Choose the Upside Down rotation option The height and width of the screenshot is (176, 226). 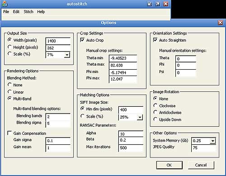(155, 119)
